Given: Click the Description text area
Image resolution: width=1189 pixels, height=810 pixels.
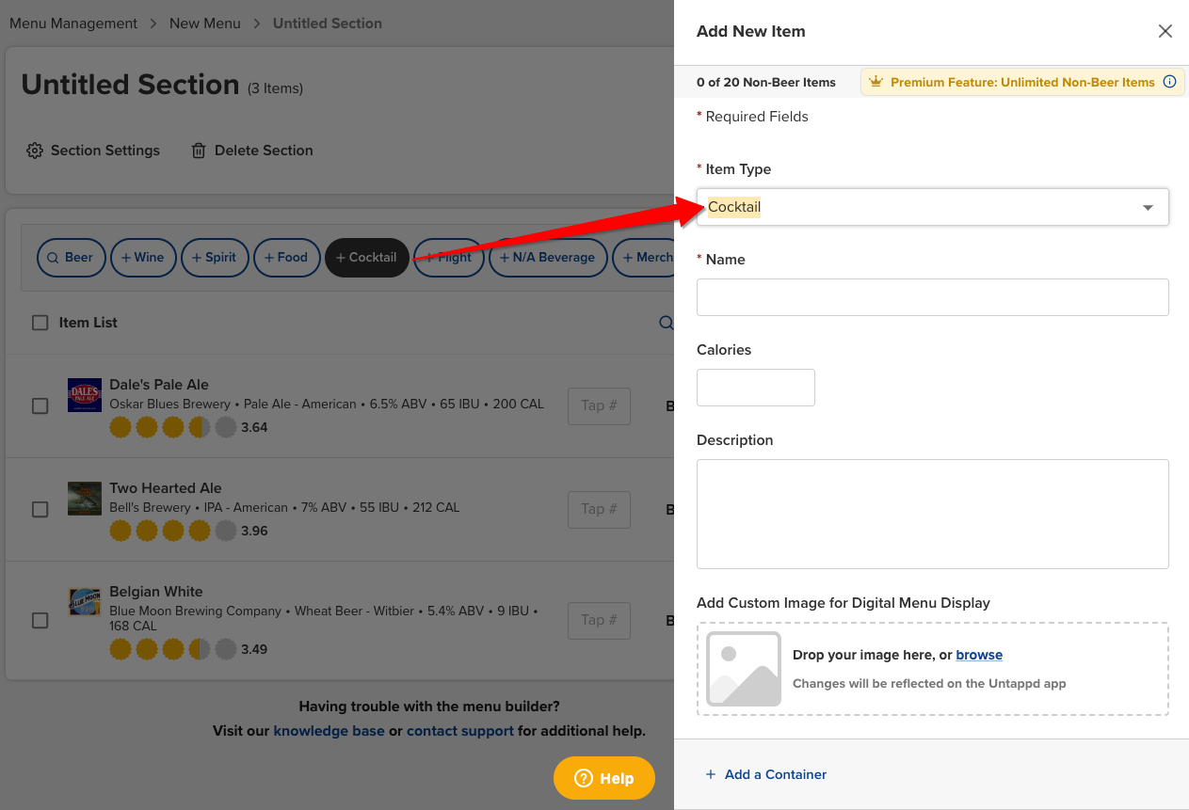Looking at the screenshot, I should [933, 514].
